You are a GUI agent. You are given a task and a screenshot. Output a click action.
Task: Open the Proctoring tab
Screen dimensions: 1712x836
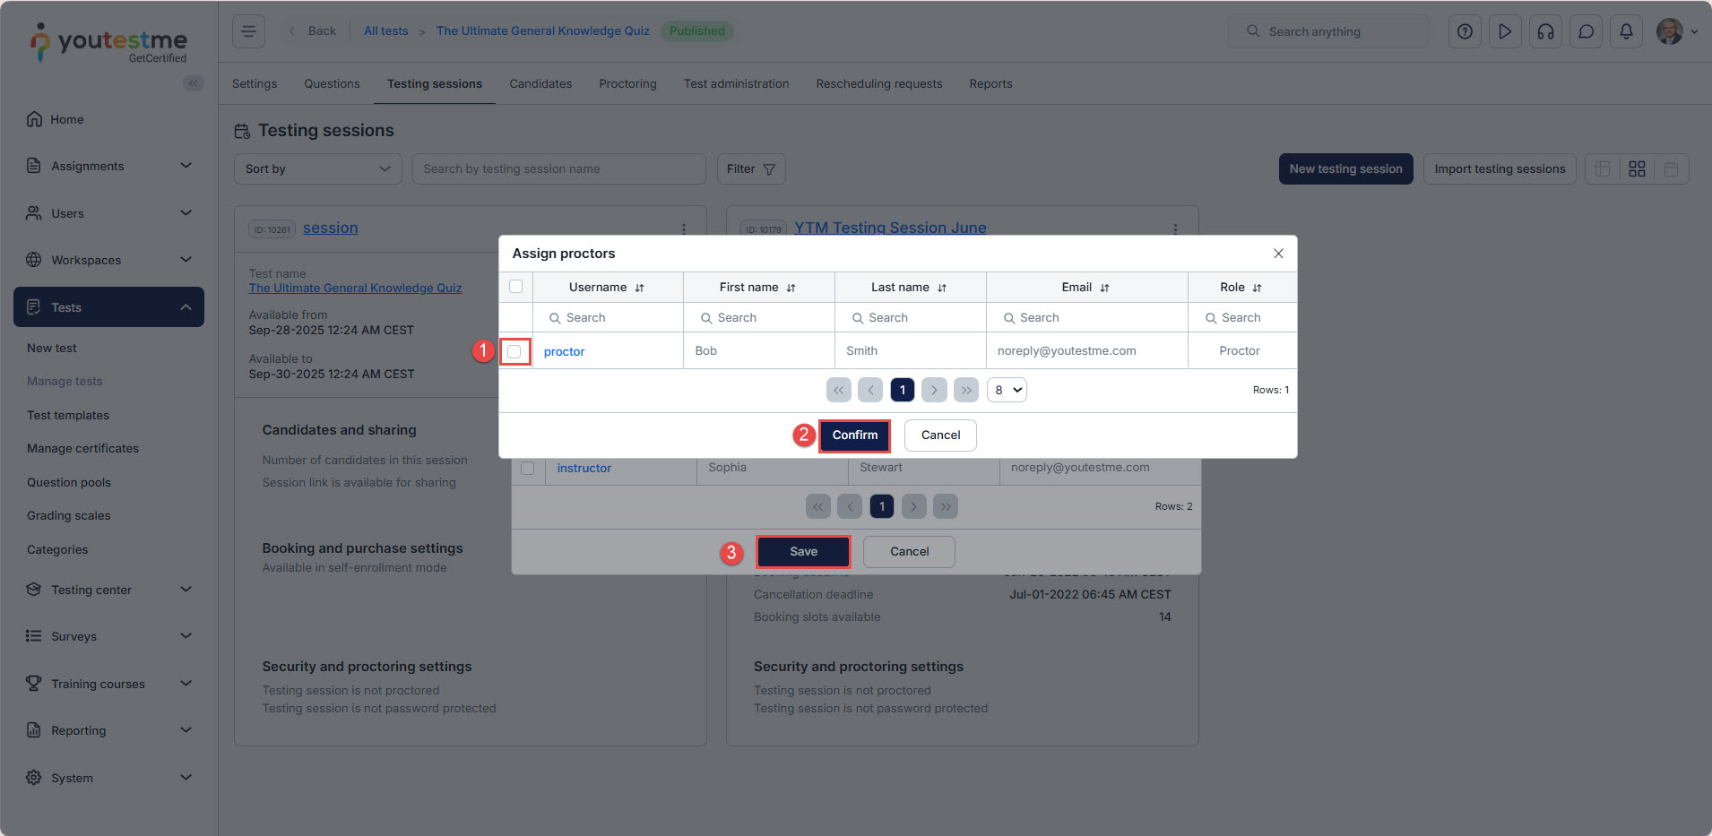click(627, 83)
